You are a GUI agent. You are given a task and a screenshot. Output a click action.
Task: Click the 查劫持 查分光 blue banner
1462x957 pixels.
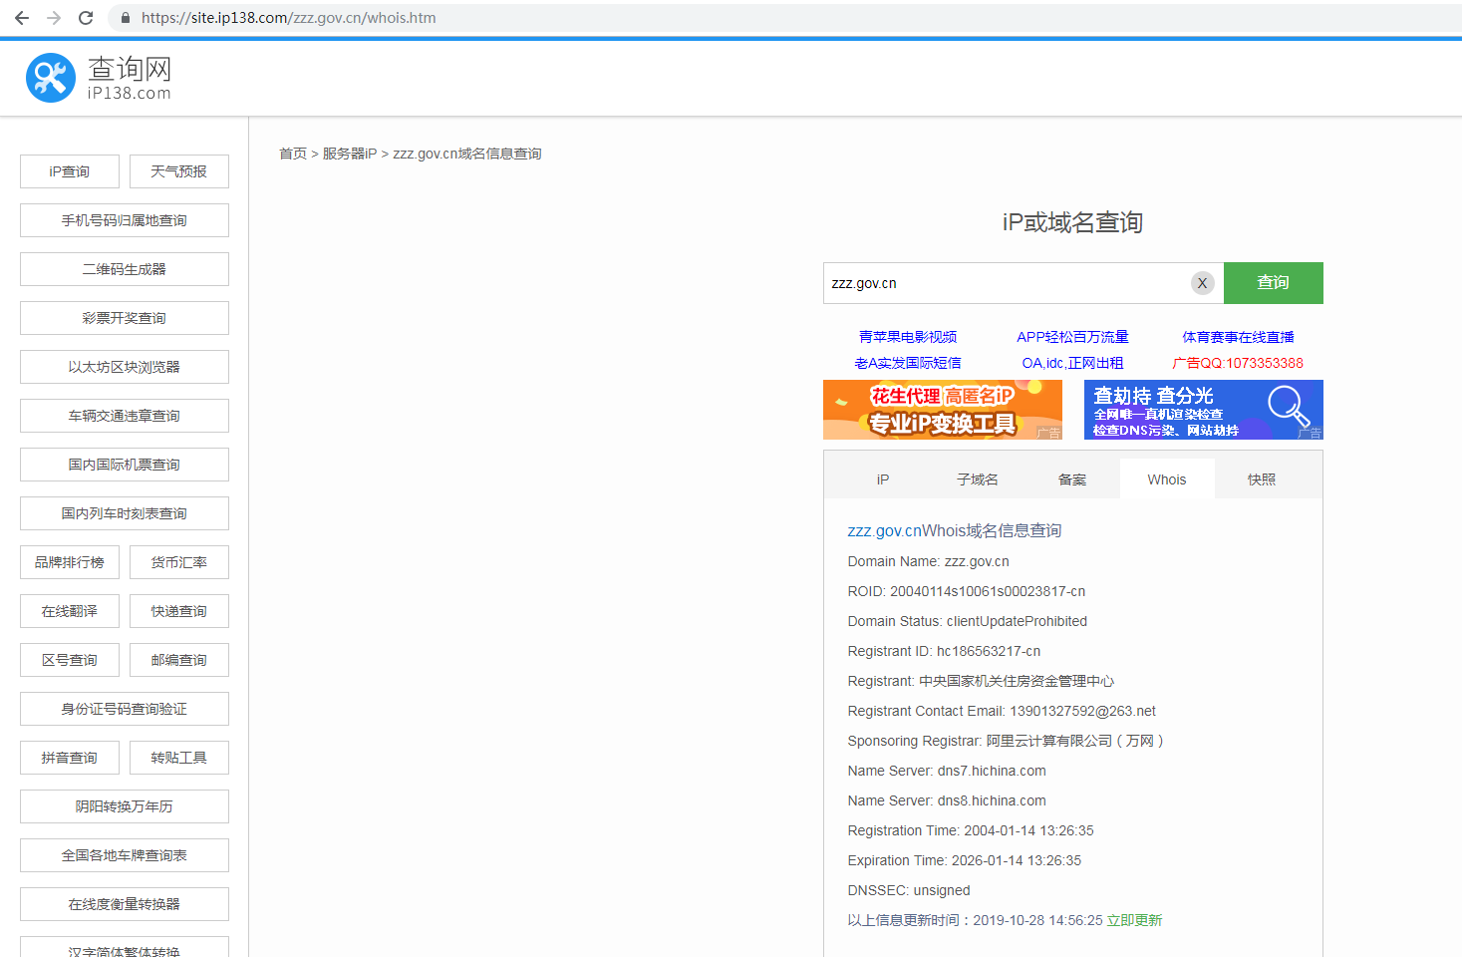click(1204, 410)
